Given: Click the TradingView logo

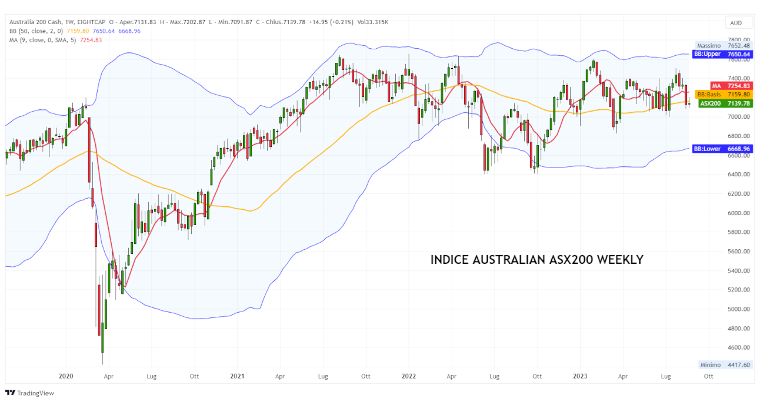Looking at the screenshot, I should tap(29, 393).
